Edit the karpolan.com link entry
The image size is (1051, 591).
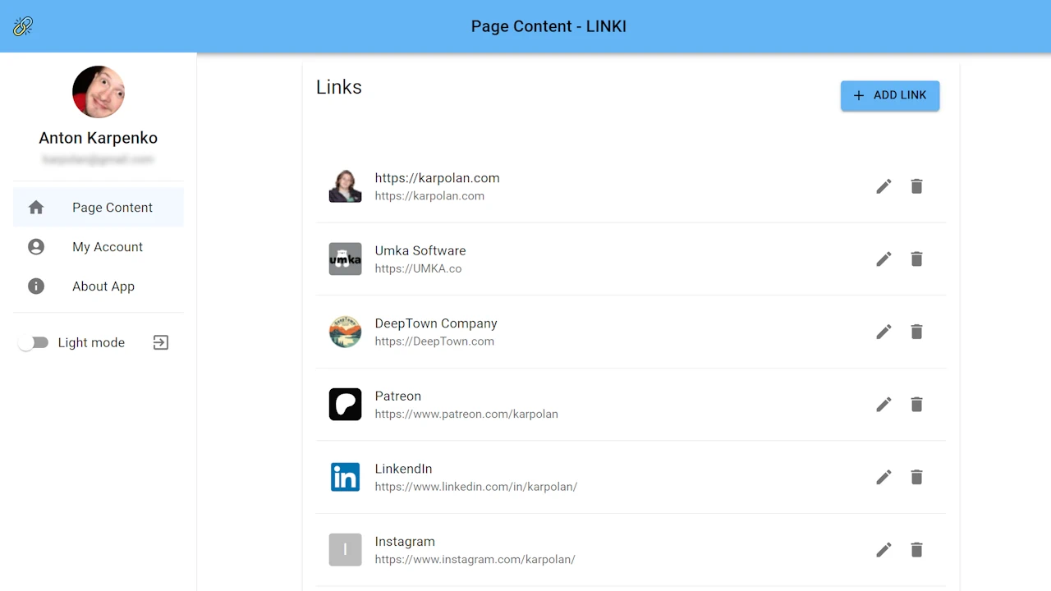click(883, 186)
